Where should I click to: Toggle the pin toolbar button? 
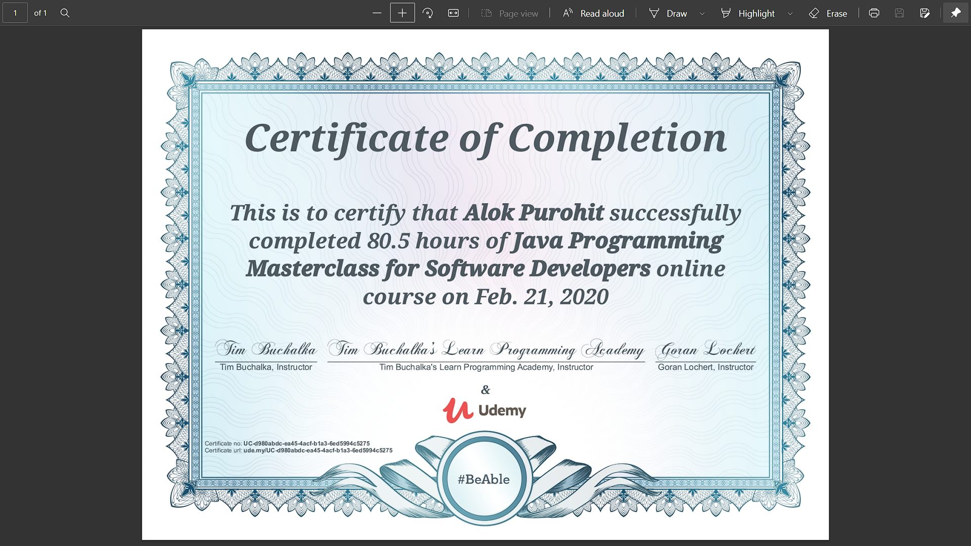coord(956,13)
